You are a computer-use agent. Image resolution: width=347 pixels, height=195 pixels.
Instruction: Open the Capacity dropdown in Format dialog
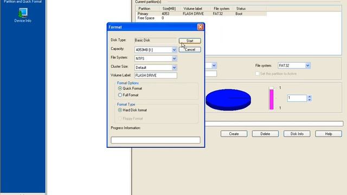pos(174,50)
